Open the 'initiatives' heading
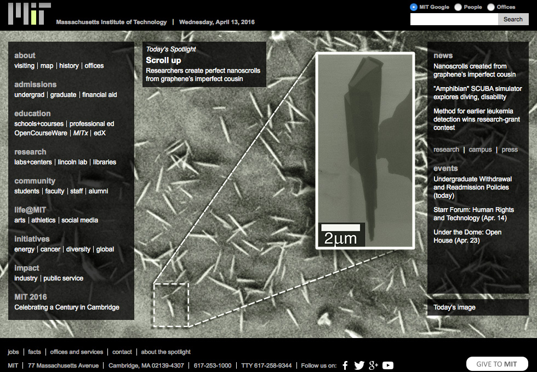 pos(32,239)
